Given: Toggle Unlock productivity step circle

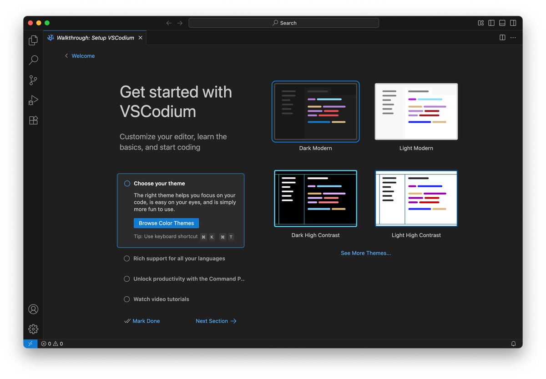Looking at the screenshot, I should click(x=127, y=279).
